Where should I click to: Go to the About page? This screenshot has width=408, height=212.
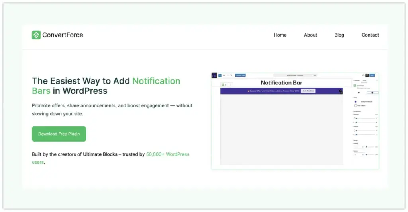[x=310, y=35]
